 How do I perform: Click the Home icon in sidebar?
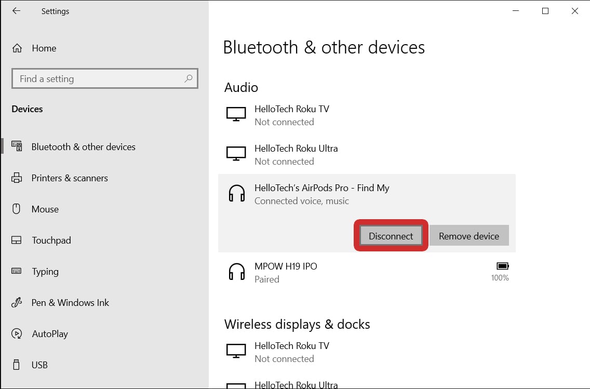click(17, 48)
